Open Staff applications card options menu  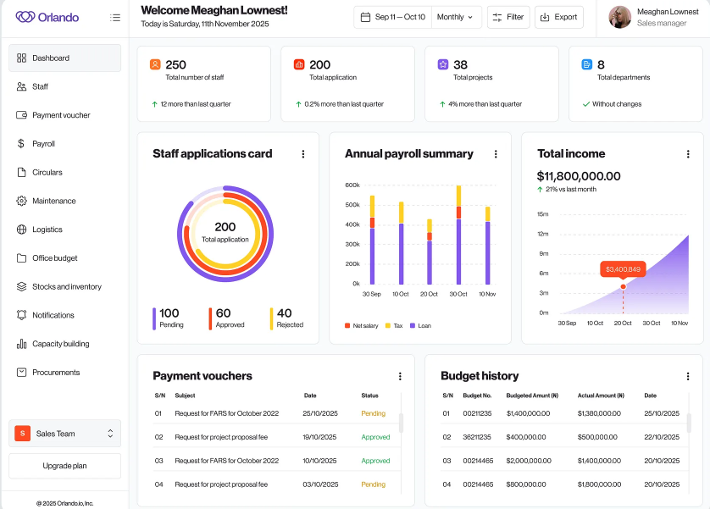(x=303, y=154)
